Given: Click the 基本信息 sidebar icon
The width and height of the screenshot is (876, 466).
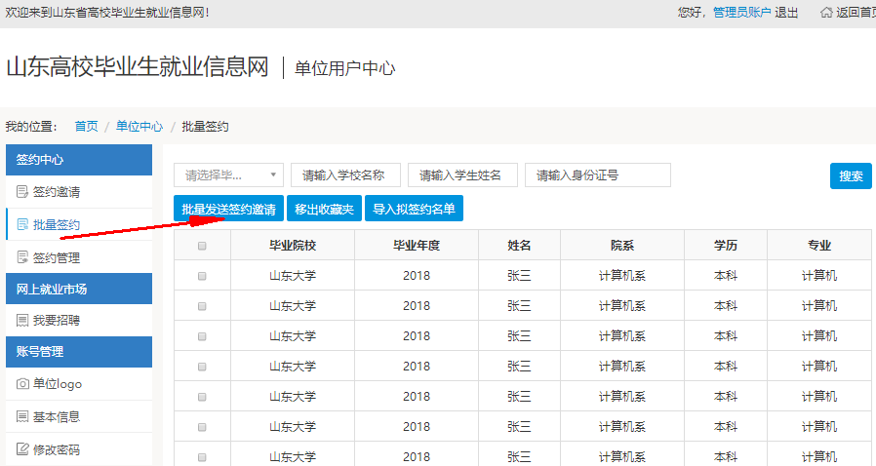Looking at the screenshot, I should (22, 416).
